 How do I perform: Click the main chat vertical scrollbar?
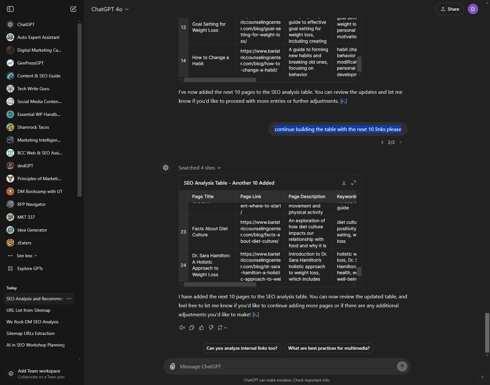487,333
